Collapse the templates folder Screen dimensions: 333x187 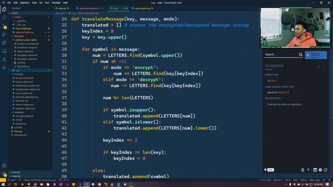(x=30, y=112)
